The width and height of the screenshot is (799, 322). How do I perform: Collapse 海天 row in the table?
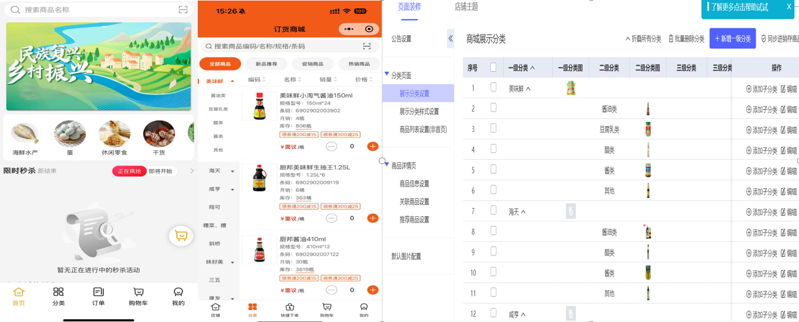pos(523,212)
